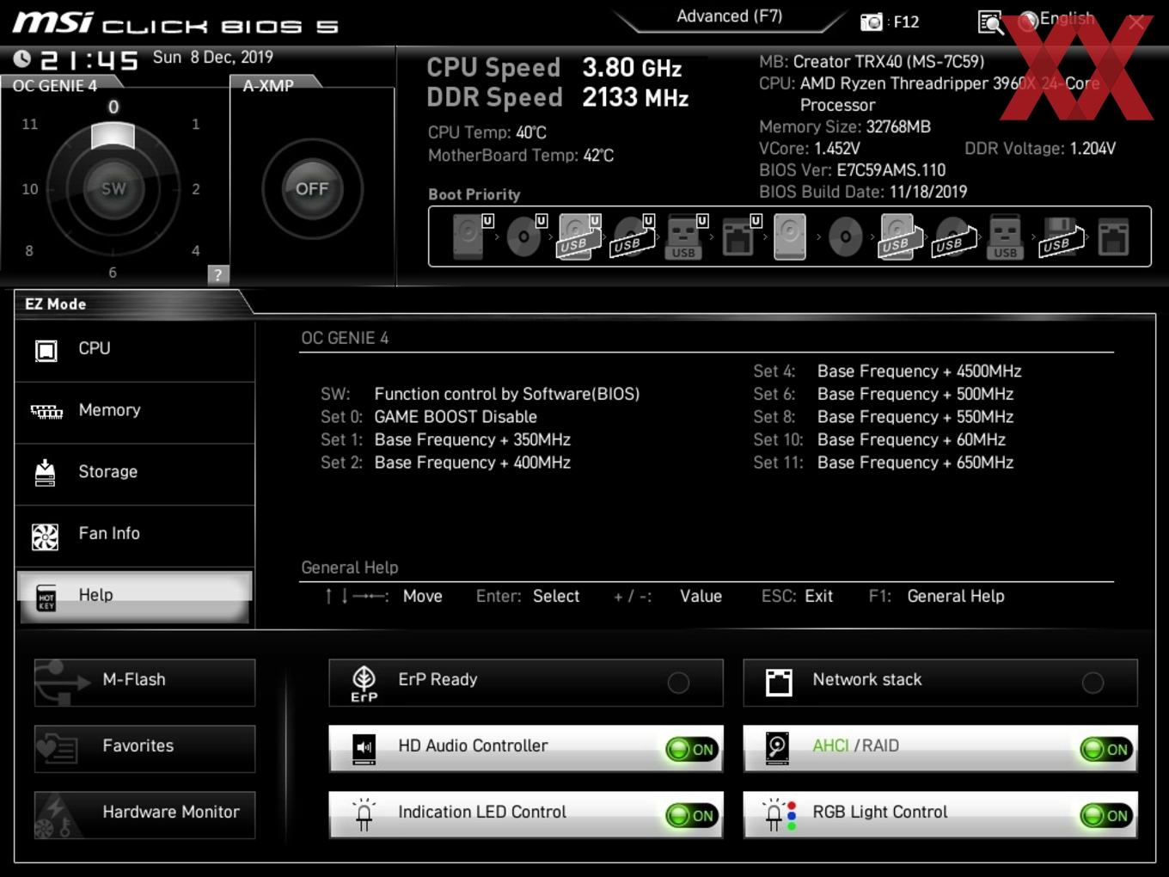Click the A-XMP panel label

[268, 85]
